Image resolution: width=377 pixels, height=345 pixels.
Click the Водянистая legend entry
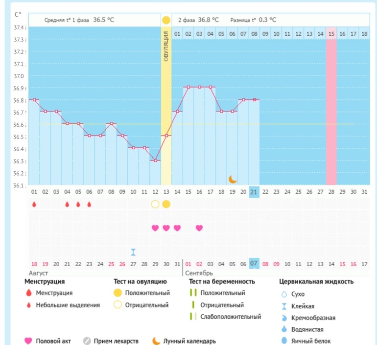[307, 329]
